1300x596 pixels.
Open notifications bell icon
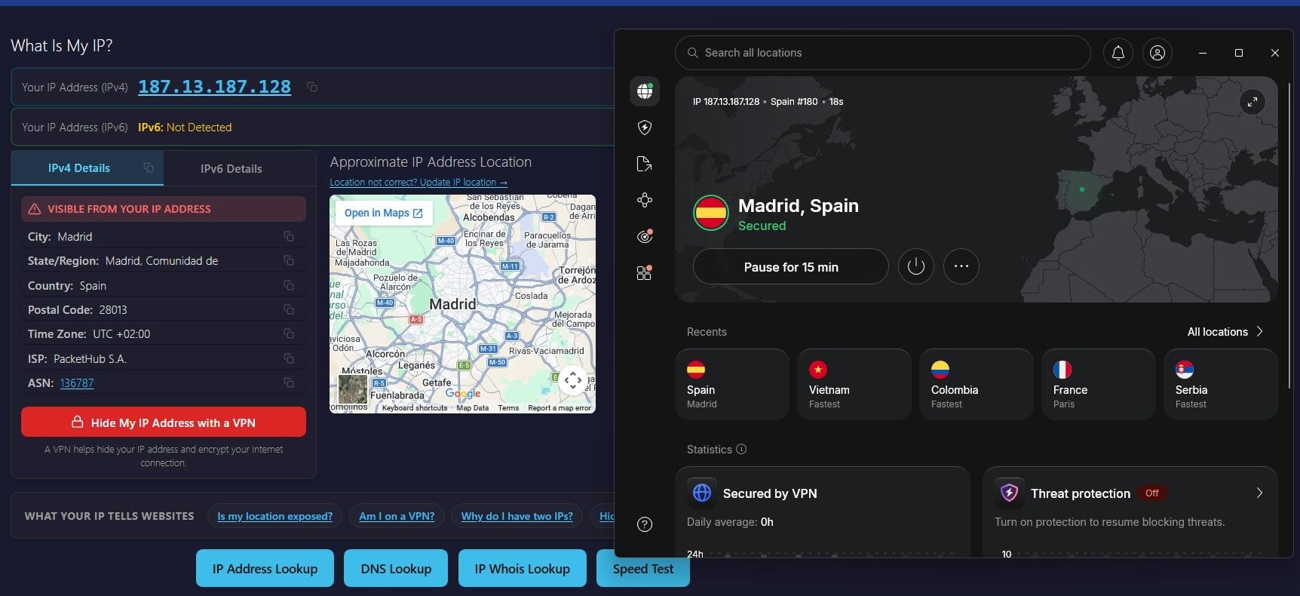tap(1118, 53)
